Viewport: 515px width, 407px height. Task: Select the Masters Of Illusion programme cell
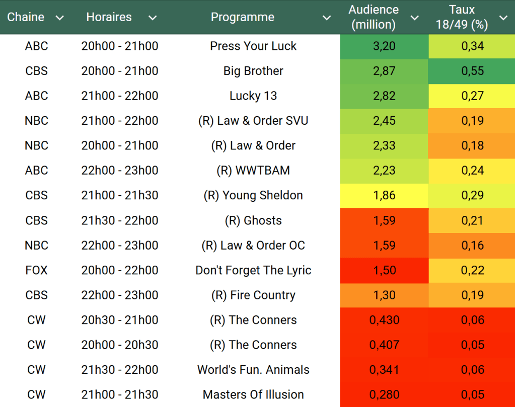pyautogui.click(x=253, y=394)
